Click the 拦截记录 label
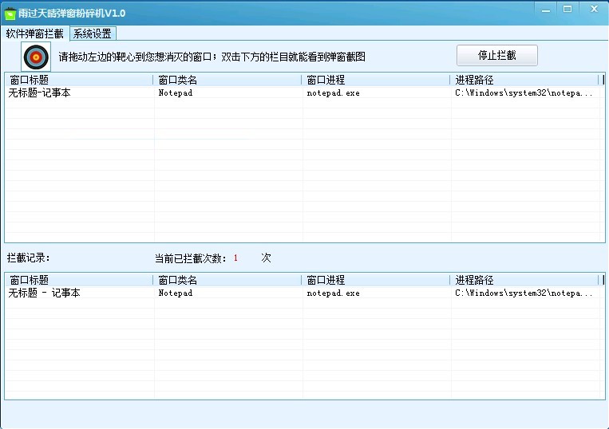 [29, 258]
